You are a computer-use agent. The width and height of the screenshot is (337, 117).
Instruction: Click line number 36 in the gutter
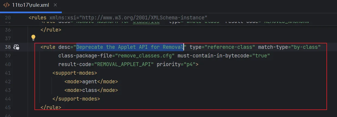(8, 30)
